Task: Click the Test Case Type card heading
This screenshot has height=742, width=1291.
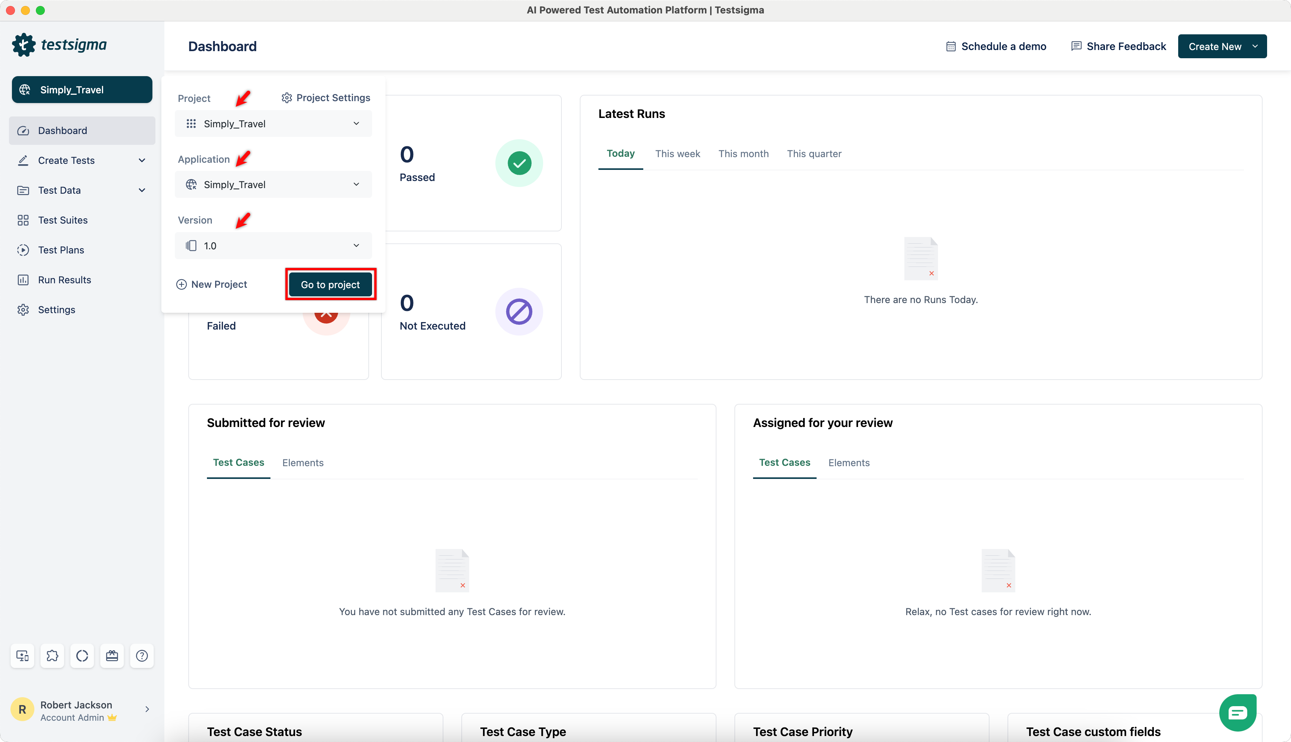Action: pos(523,732)
